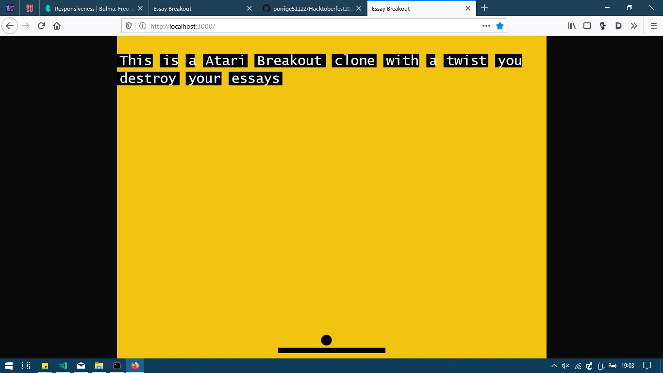Click the black paddle bar

coord(331,350)
